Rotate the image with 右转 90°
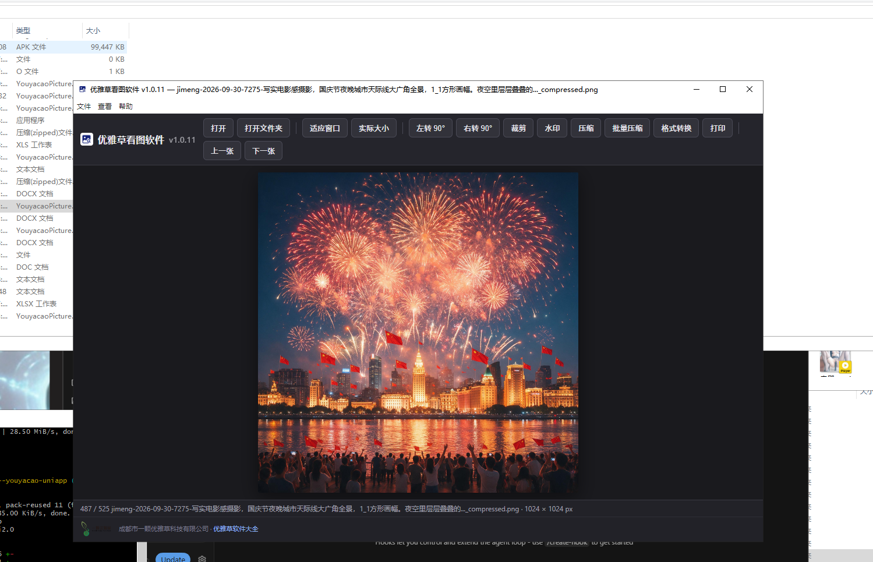The width and height of the screenshot is (873, 562). click(x=478, y=128)
